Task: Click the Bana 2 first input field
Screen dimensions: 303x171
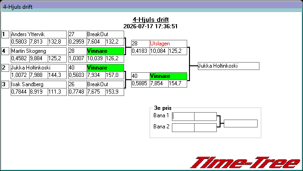Action: coord(183,128)
